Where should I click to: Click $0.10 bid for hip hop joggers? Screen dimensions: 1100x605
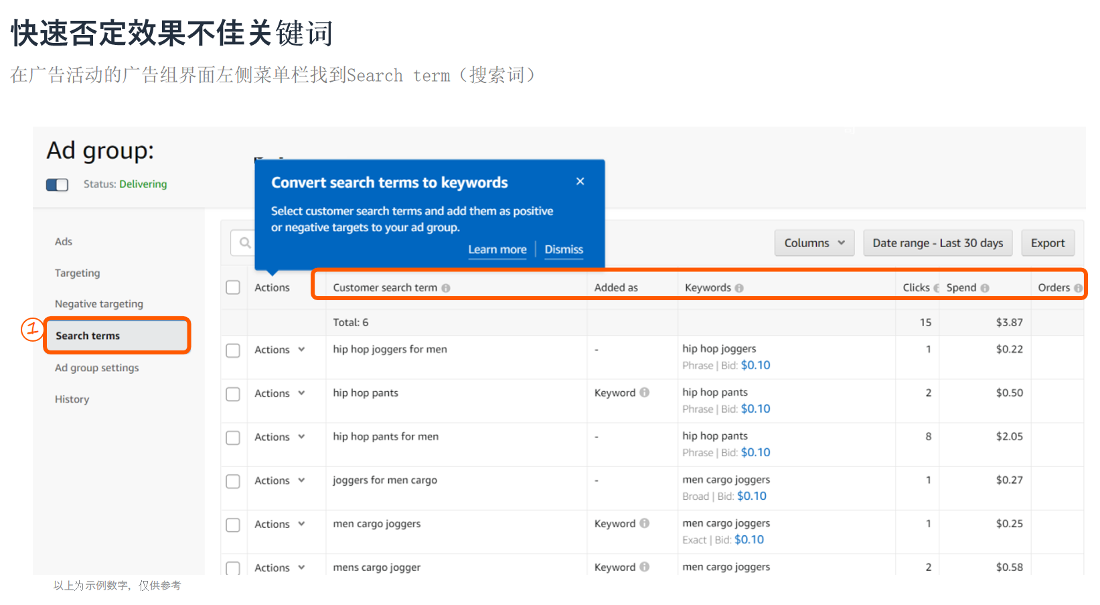tap(755, 365)
